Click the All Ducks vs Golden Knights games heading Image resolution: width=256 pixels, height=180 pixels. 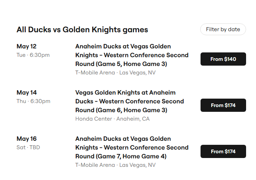pyautogui.click(x=82, y=30)
